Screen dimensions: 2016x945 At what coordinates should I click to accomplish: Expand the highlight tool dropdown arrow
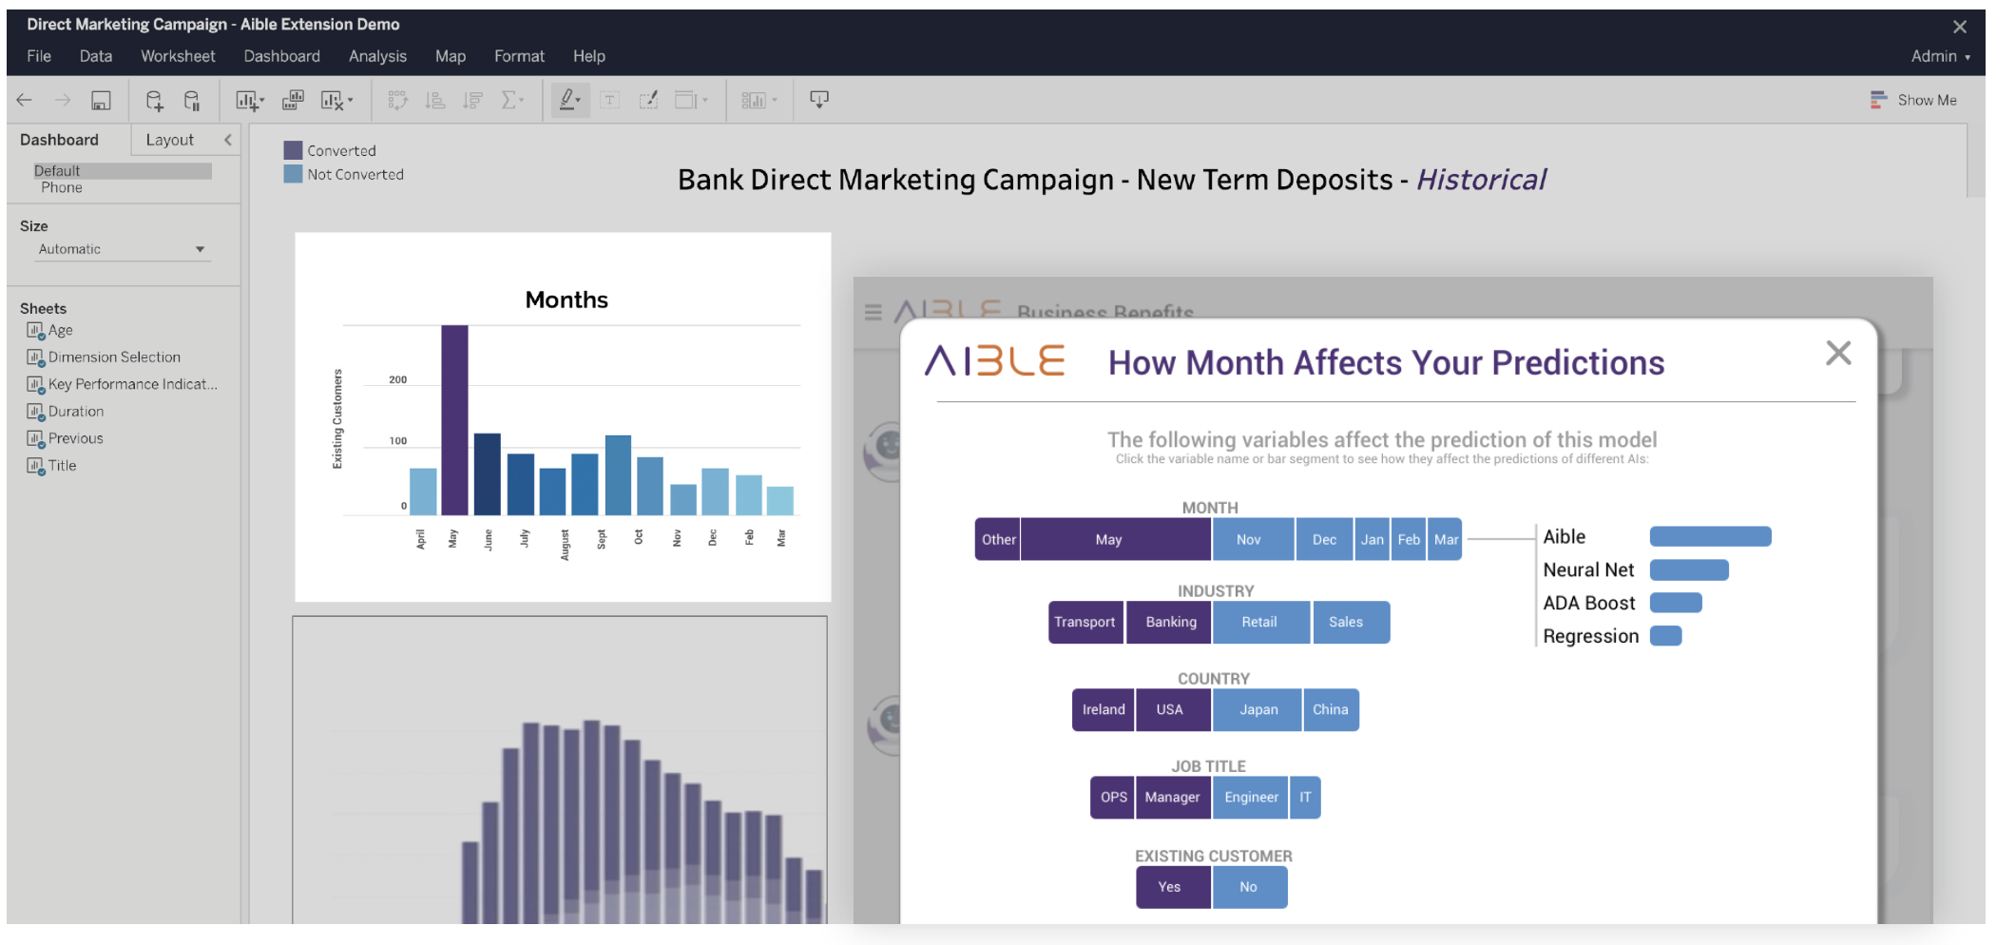pos(579,100)
